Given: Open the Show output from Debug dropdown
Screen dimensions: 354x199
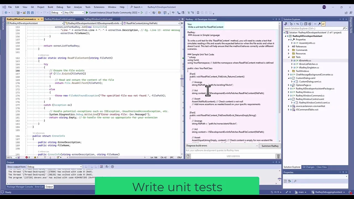Looking at the screenshot, I should pos(54,167).
